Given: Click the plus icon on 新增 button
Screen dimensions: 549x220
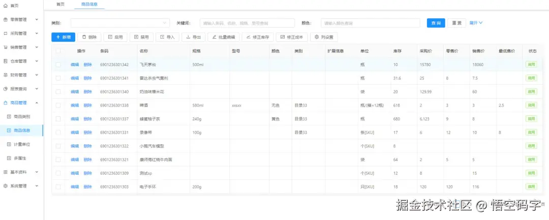Looking at the screenshot, I should click(58, 37).
